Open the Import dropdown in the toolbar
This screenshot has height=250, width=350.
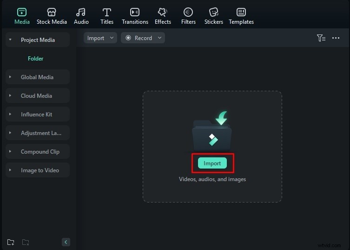click(x=100, y=38)
